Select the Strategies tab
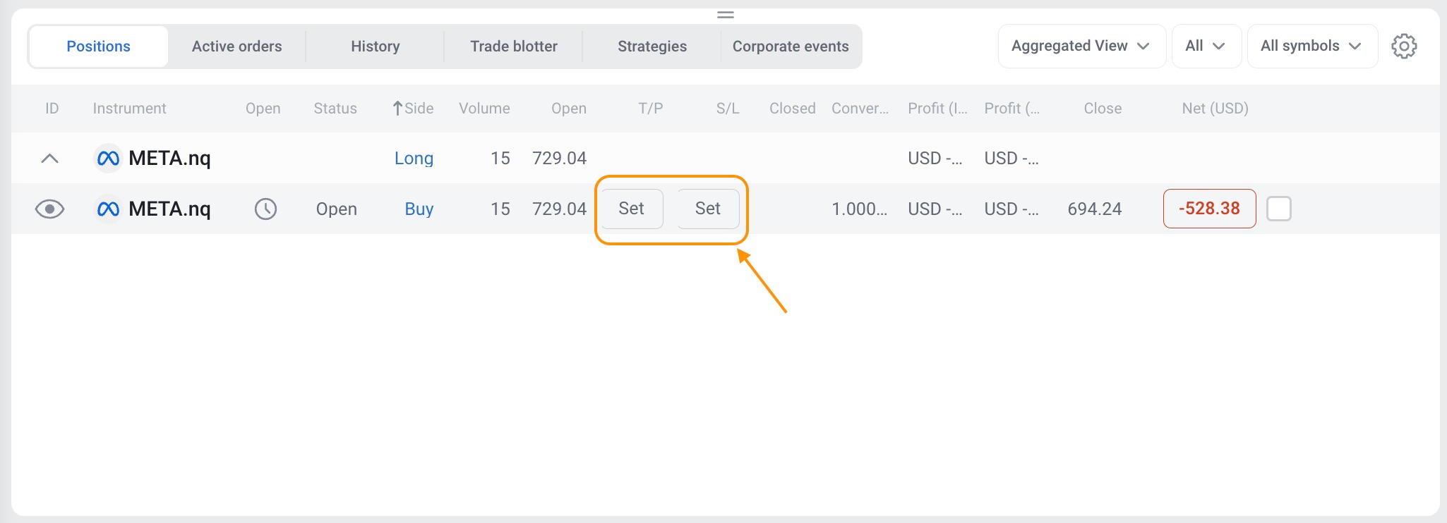Image resolution: width=1447 pixels, height=523 pixels. (652, 47)
